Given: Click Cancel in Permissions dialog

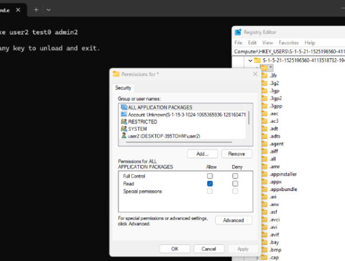Looking at the screenshot, I should tap(209, 249).
